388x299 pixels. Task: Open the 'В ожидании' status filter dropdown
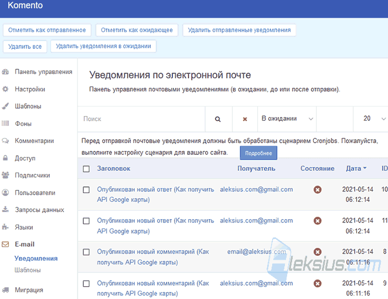click(x=287, y=119)
